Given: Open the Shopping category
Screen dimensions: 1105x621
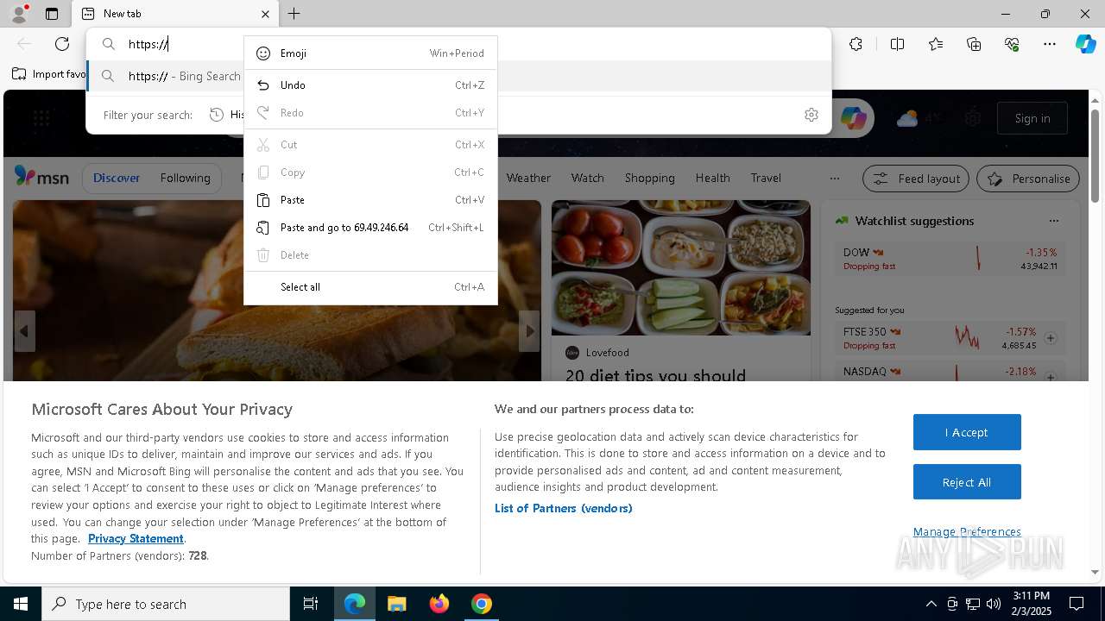Looking at the screenshot, I should pyautogui.click(x=649, y=178).
